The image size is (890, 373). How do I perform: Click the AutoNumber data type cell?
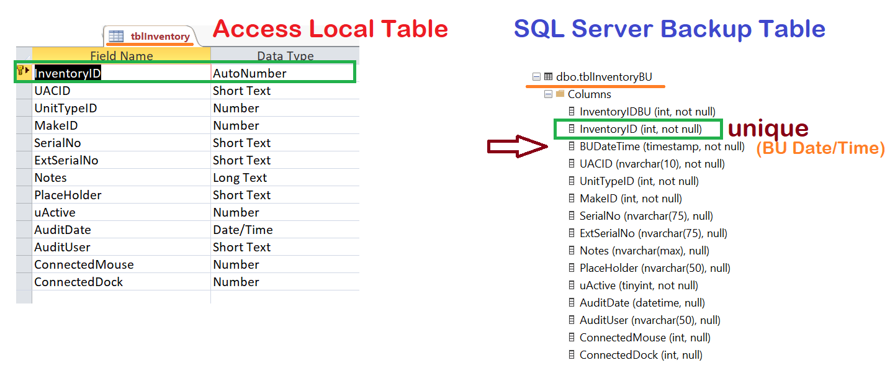[x=285, y=73]
